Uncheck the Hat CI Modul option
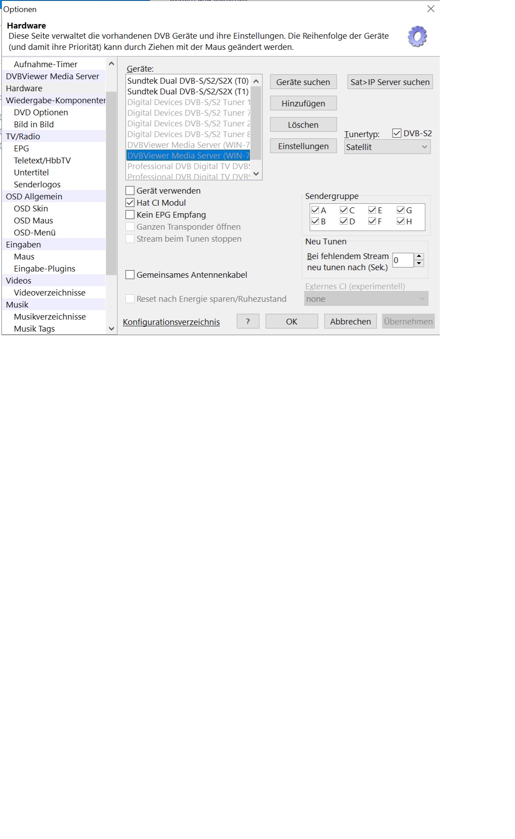This screenshot has height=839, width=515. pyautogui.click(x=130, y=203)
